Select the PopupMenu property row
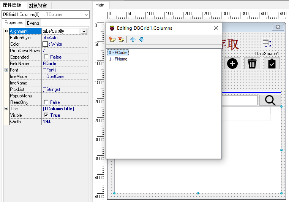The height and width of the screenshot is (202, 289). click(x=49, y=95)
